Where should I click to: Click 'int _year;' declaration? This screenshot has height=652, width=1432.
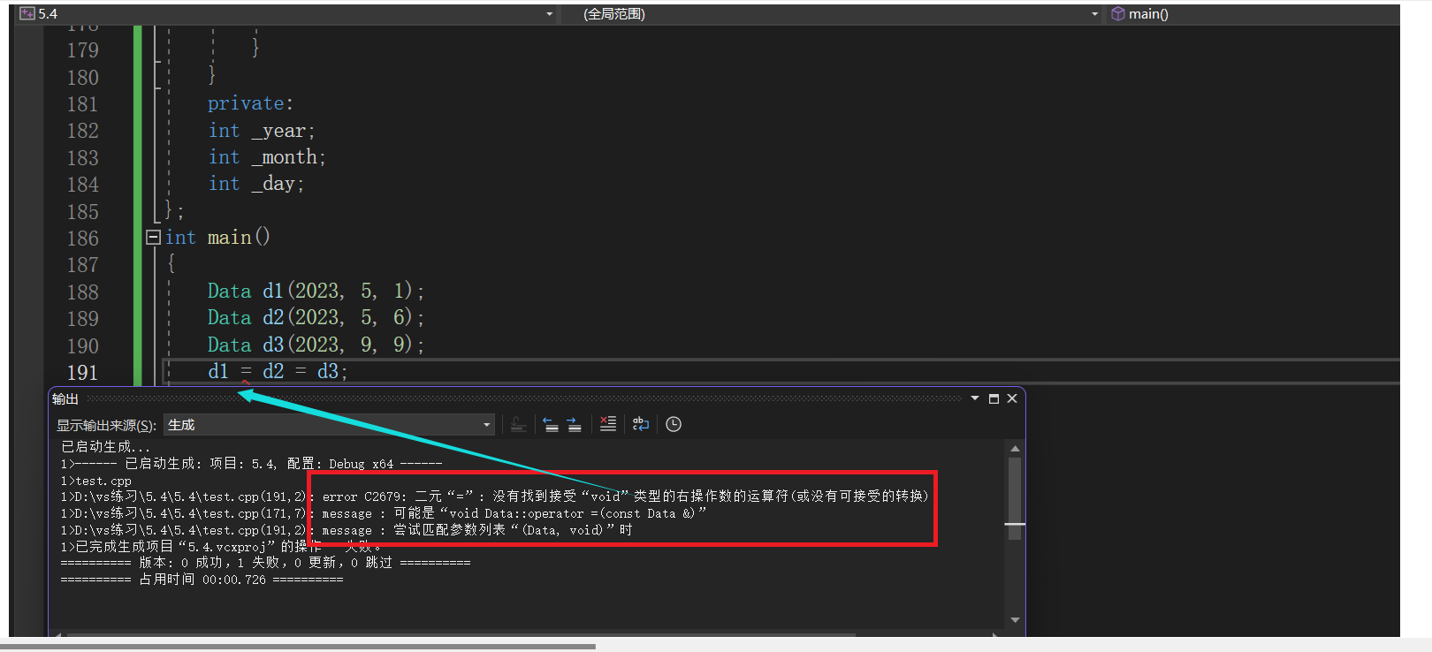click(x=262, y=131)
